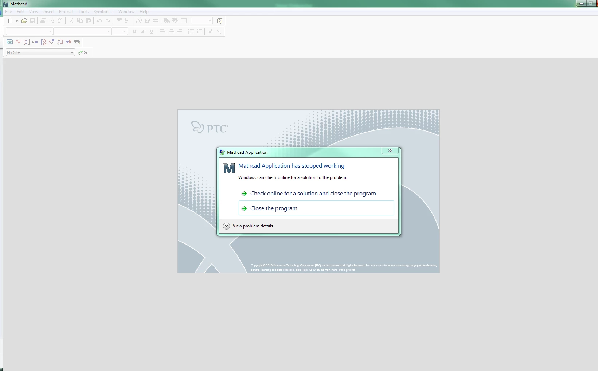This screenshot has height=371, width=598.
Task: Set alignment to center
Action: click(x=171, y=31)
